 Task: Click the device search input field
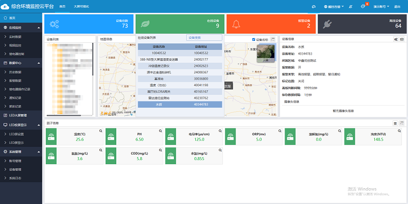(x=203, y=37)
